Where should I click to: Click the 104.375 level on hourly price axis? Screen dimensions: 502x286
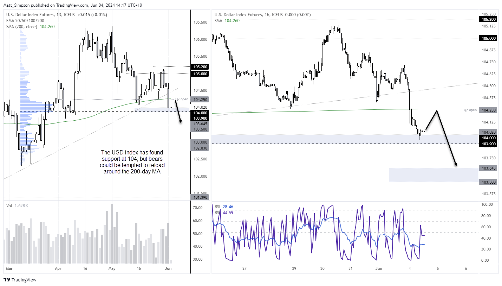point(489,98)
